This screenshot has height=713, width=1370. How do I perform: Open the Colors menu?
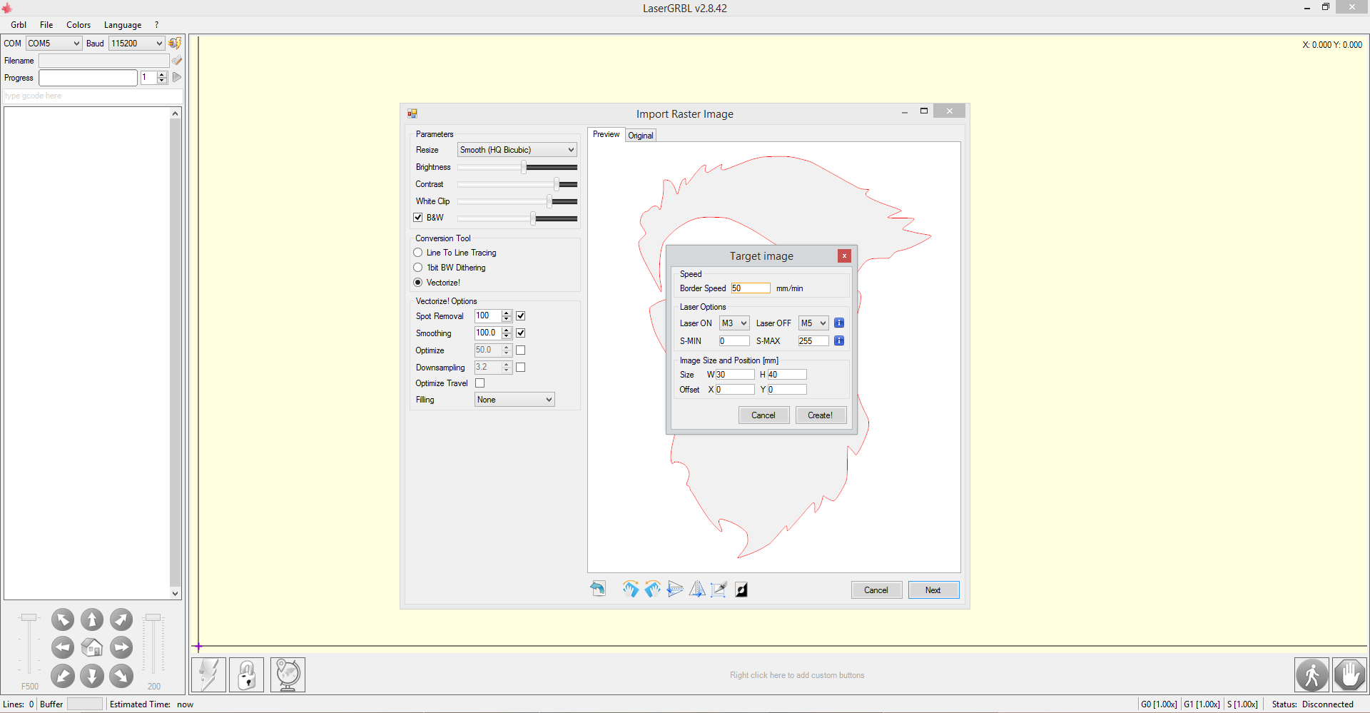[78, 25]
